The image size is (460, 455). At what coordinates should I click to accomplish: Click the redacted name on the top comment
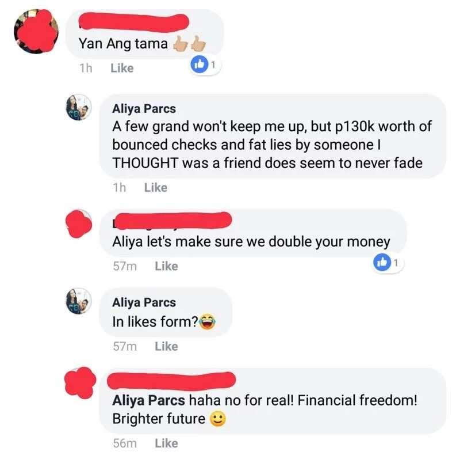[x=134, y=22]
